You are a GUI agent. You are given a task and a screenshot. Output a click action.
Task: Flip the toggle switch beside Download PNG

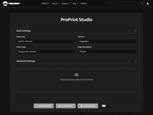pos(104,106)
